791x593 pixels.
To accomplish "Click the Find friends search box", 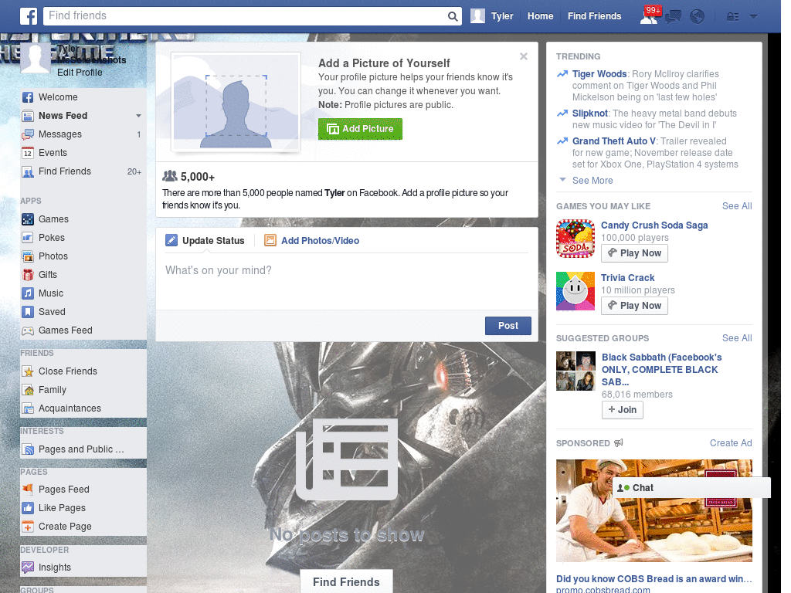I will (245, 16).
